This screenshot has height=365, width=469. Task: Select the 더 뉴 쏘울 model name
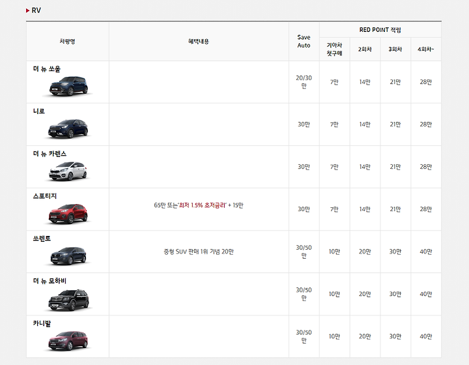pos(47,69)
